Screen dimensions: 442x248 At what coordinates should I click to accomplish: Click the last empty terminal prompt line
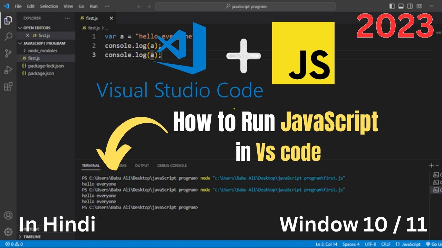click(140, 208)
